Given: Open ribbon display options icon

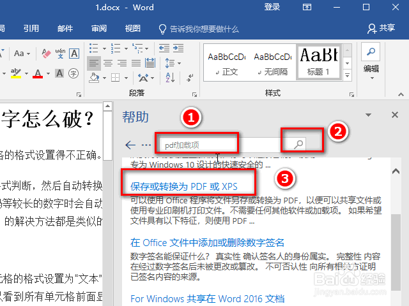Looking at the screenshot, I should point(307,7).
